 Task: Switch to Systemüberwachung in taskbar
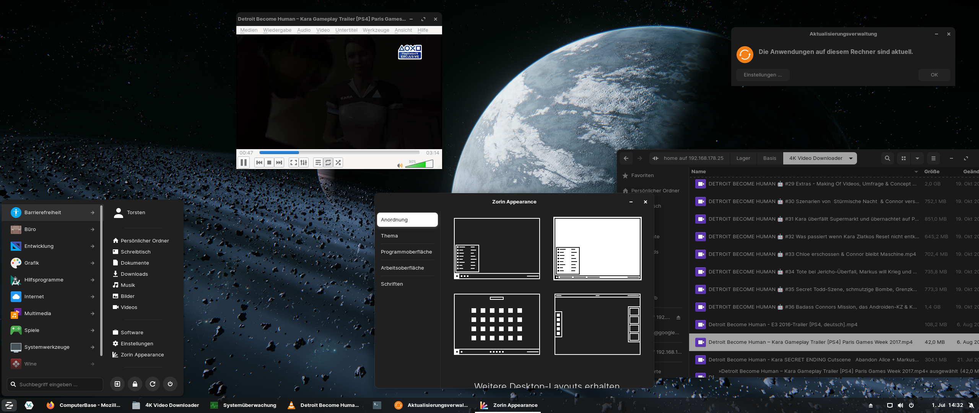click(243, 405)
